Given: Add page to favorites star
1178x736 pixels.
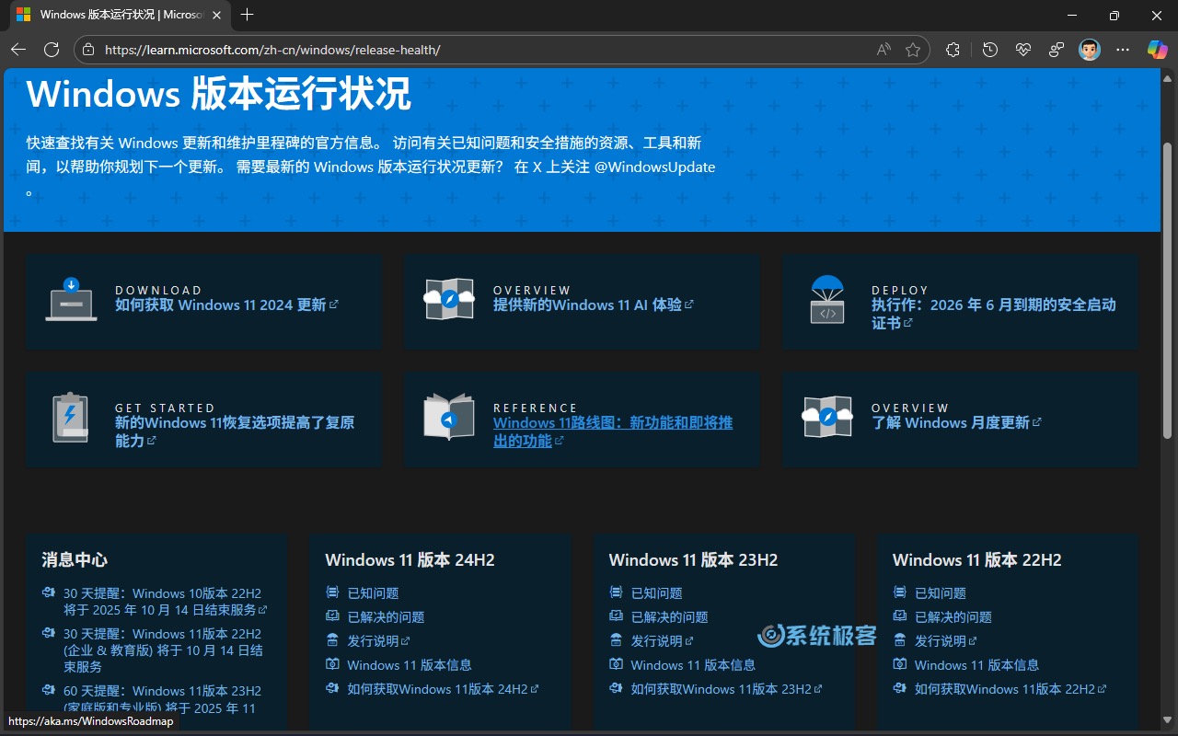Looking at the screenshot, I should click(x=913, y=50).
